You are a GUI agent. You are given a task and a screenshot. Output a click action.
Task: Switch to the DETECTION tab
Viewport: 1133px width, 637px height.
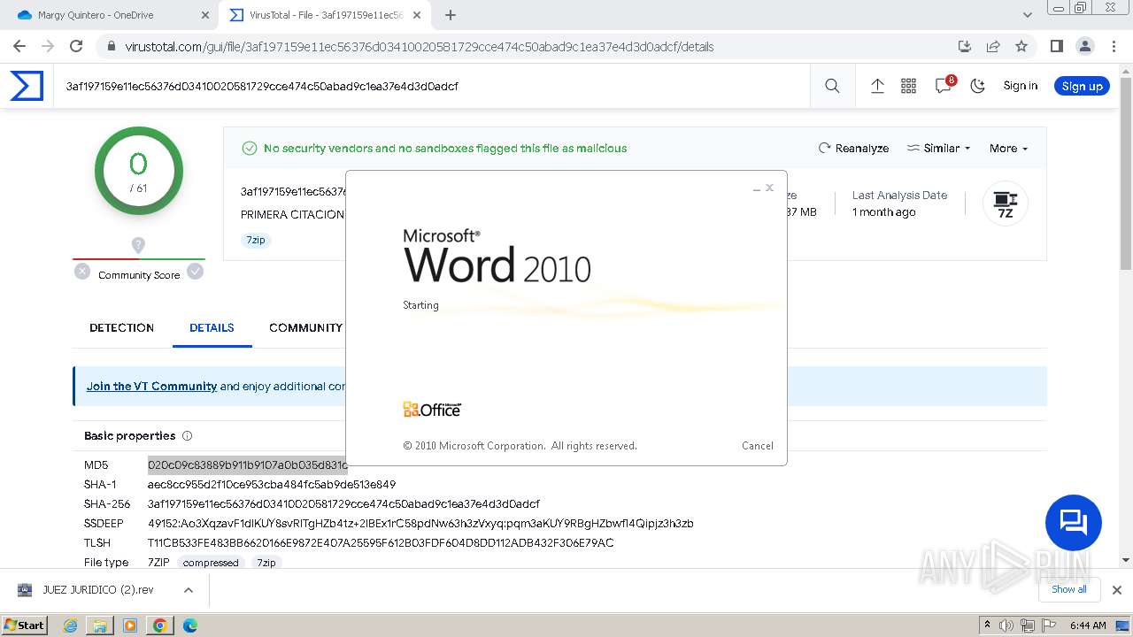coord(121,327)
